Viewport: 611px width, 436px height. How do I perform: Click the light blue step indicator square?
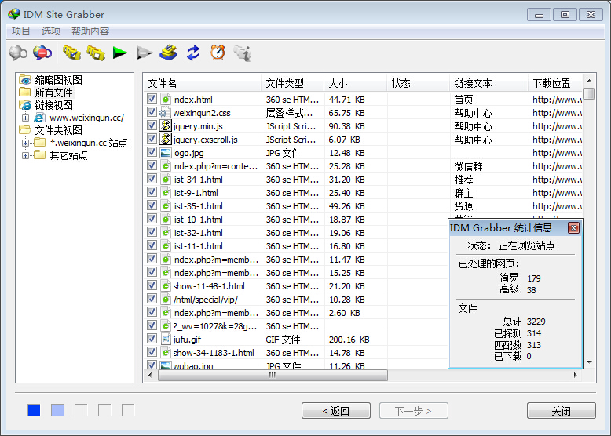(x=57, y=409)
